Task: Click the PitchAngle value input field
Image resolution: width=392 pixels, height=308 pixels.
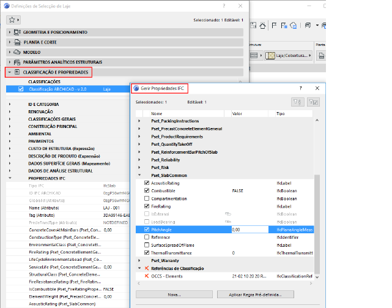Action: click(x=250, y=230)
